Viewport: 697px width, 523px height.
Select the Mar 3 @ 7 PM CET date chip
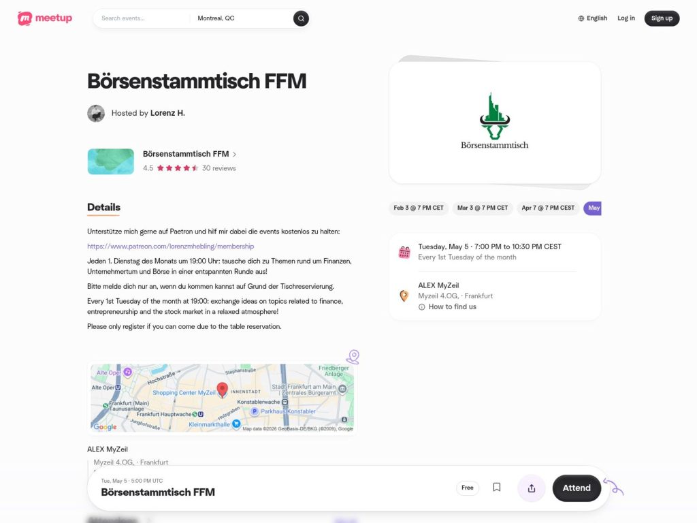[x=482, y=208]
